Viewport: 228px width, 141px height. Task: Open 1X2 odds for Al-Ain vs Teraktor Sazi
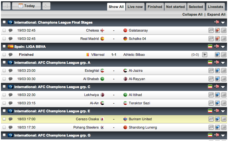tap(211, 103)
